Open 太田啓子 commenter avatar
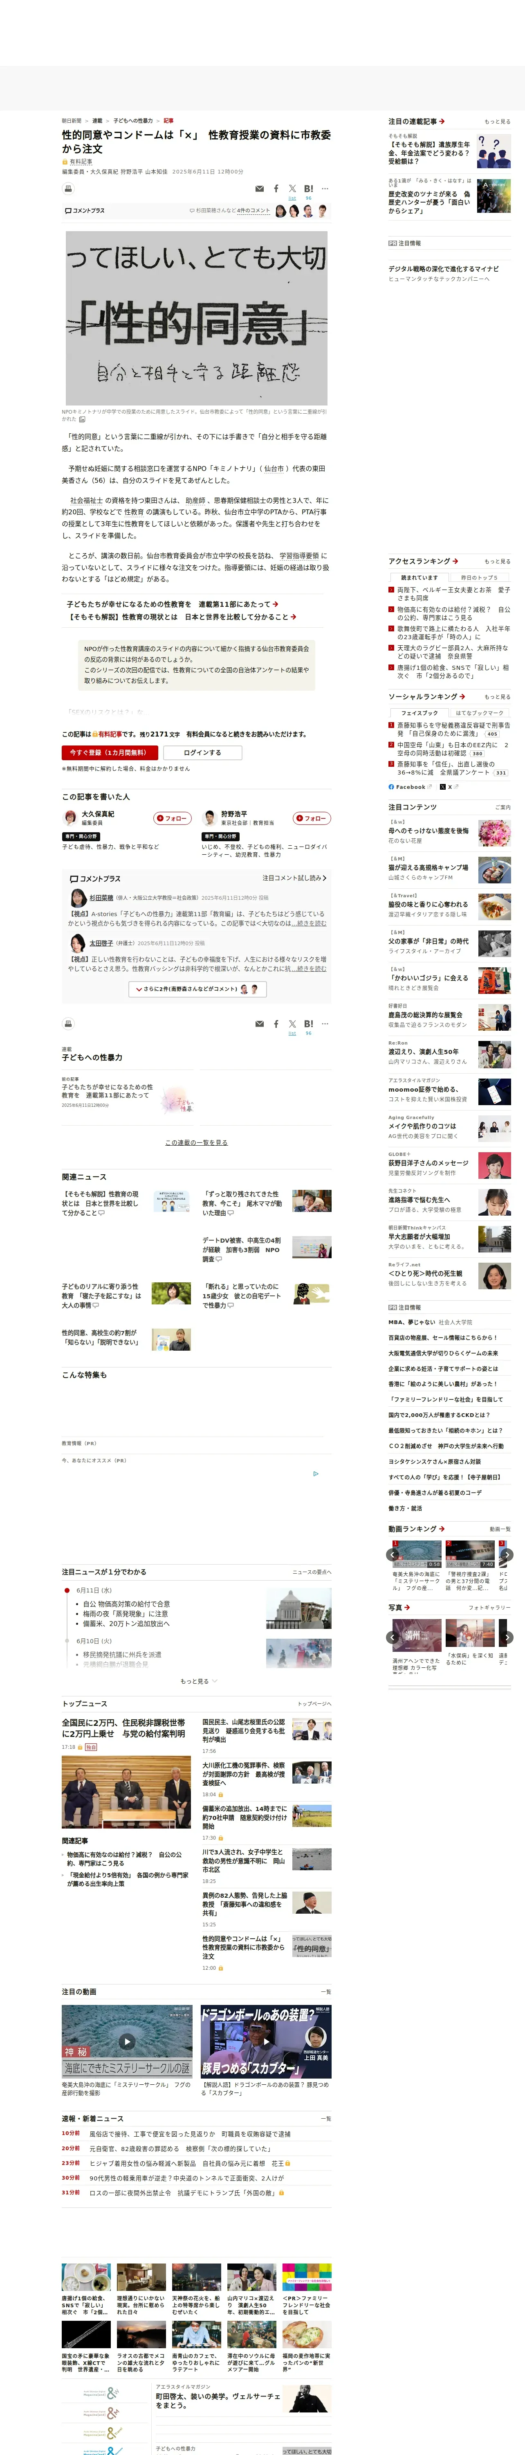525x2455 pixels. [78, 944]
